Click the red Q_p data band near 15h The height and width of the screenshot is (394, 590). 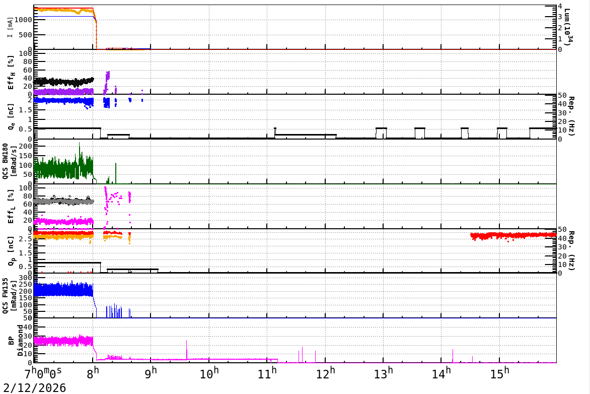point(513,236)
